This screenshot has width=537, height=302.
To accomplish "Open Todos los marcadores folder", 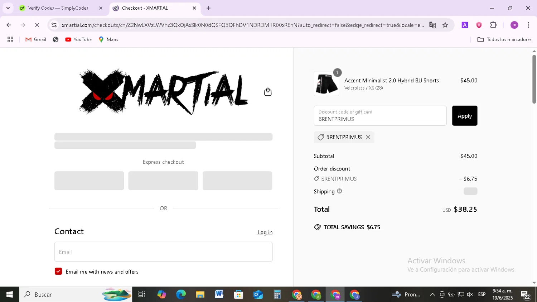I will pos(504,39).
